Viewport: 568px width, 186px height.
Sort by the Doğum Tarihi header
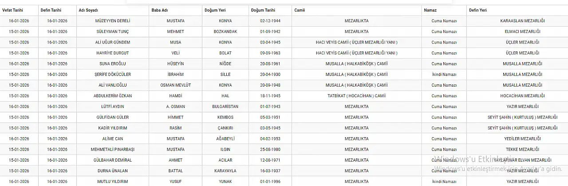(x=263, y=10)
